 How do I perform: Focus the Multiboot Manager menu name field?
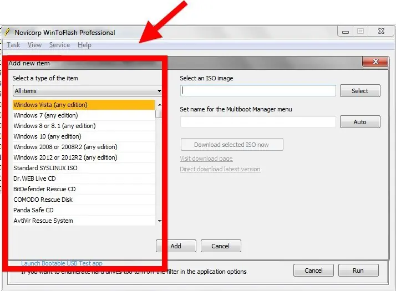point(258,122)
